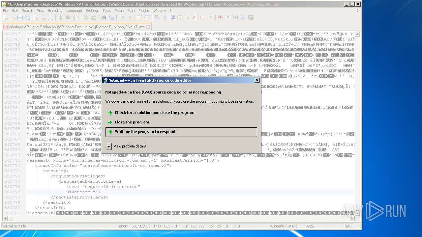This screenshot has height=237, width=422.
Task: Open the Language menu
Action: click(x=74, y=11)
